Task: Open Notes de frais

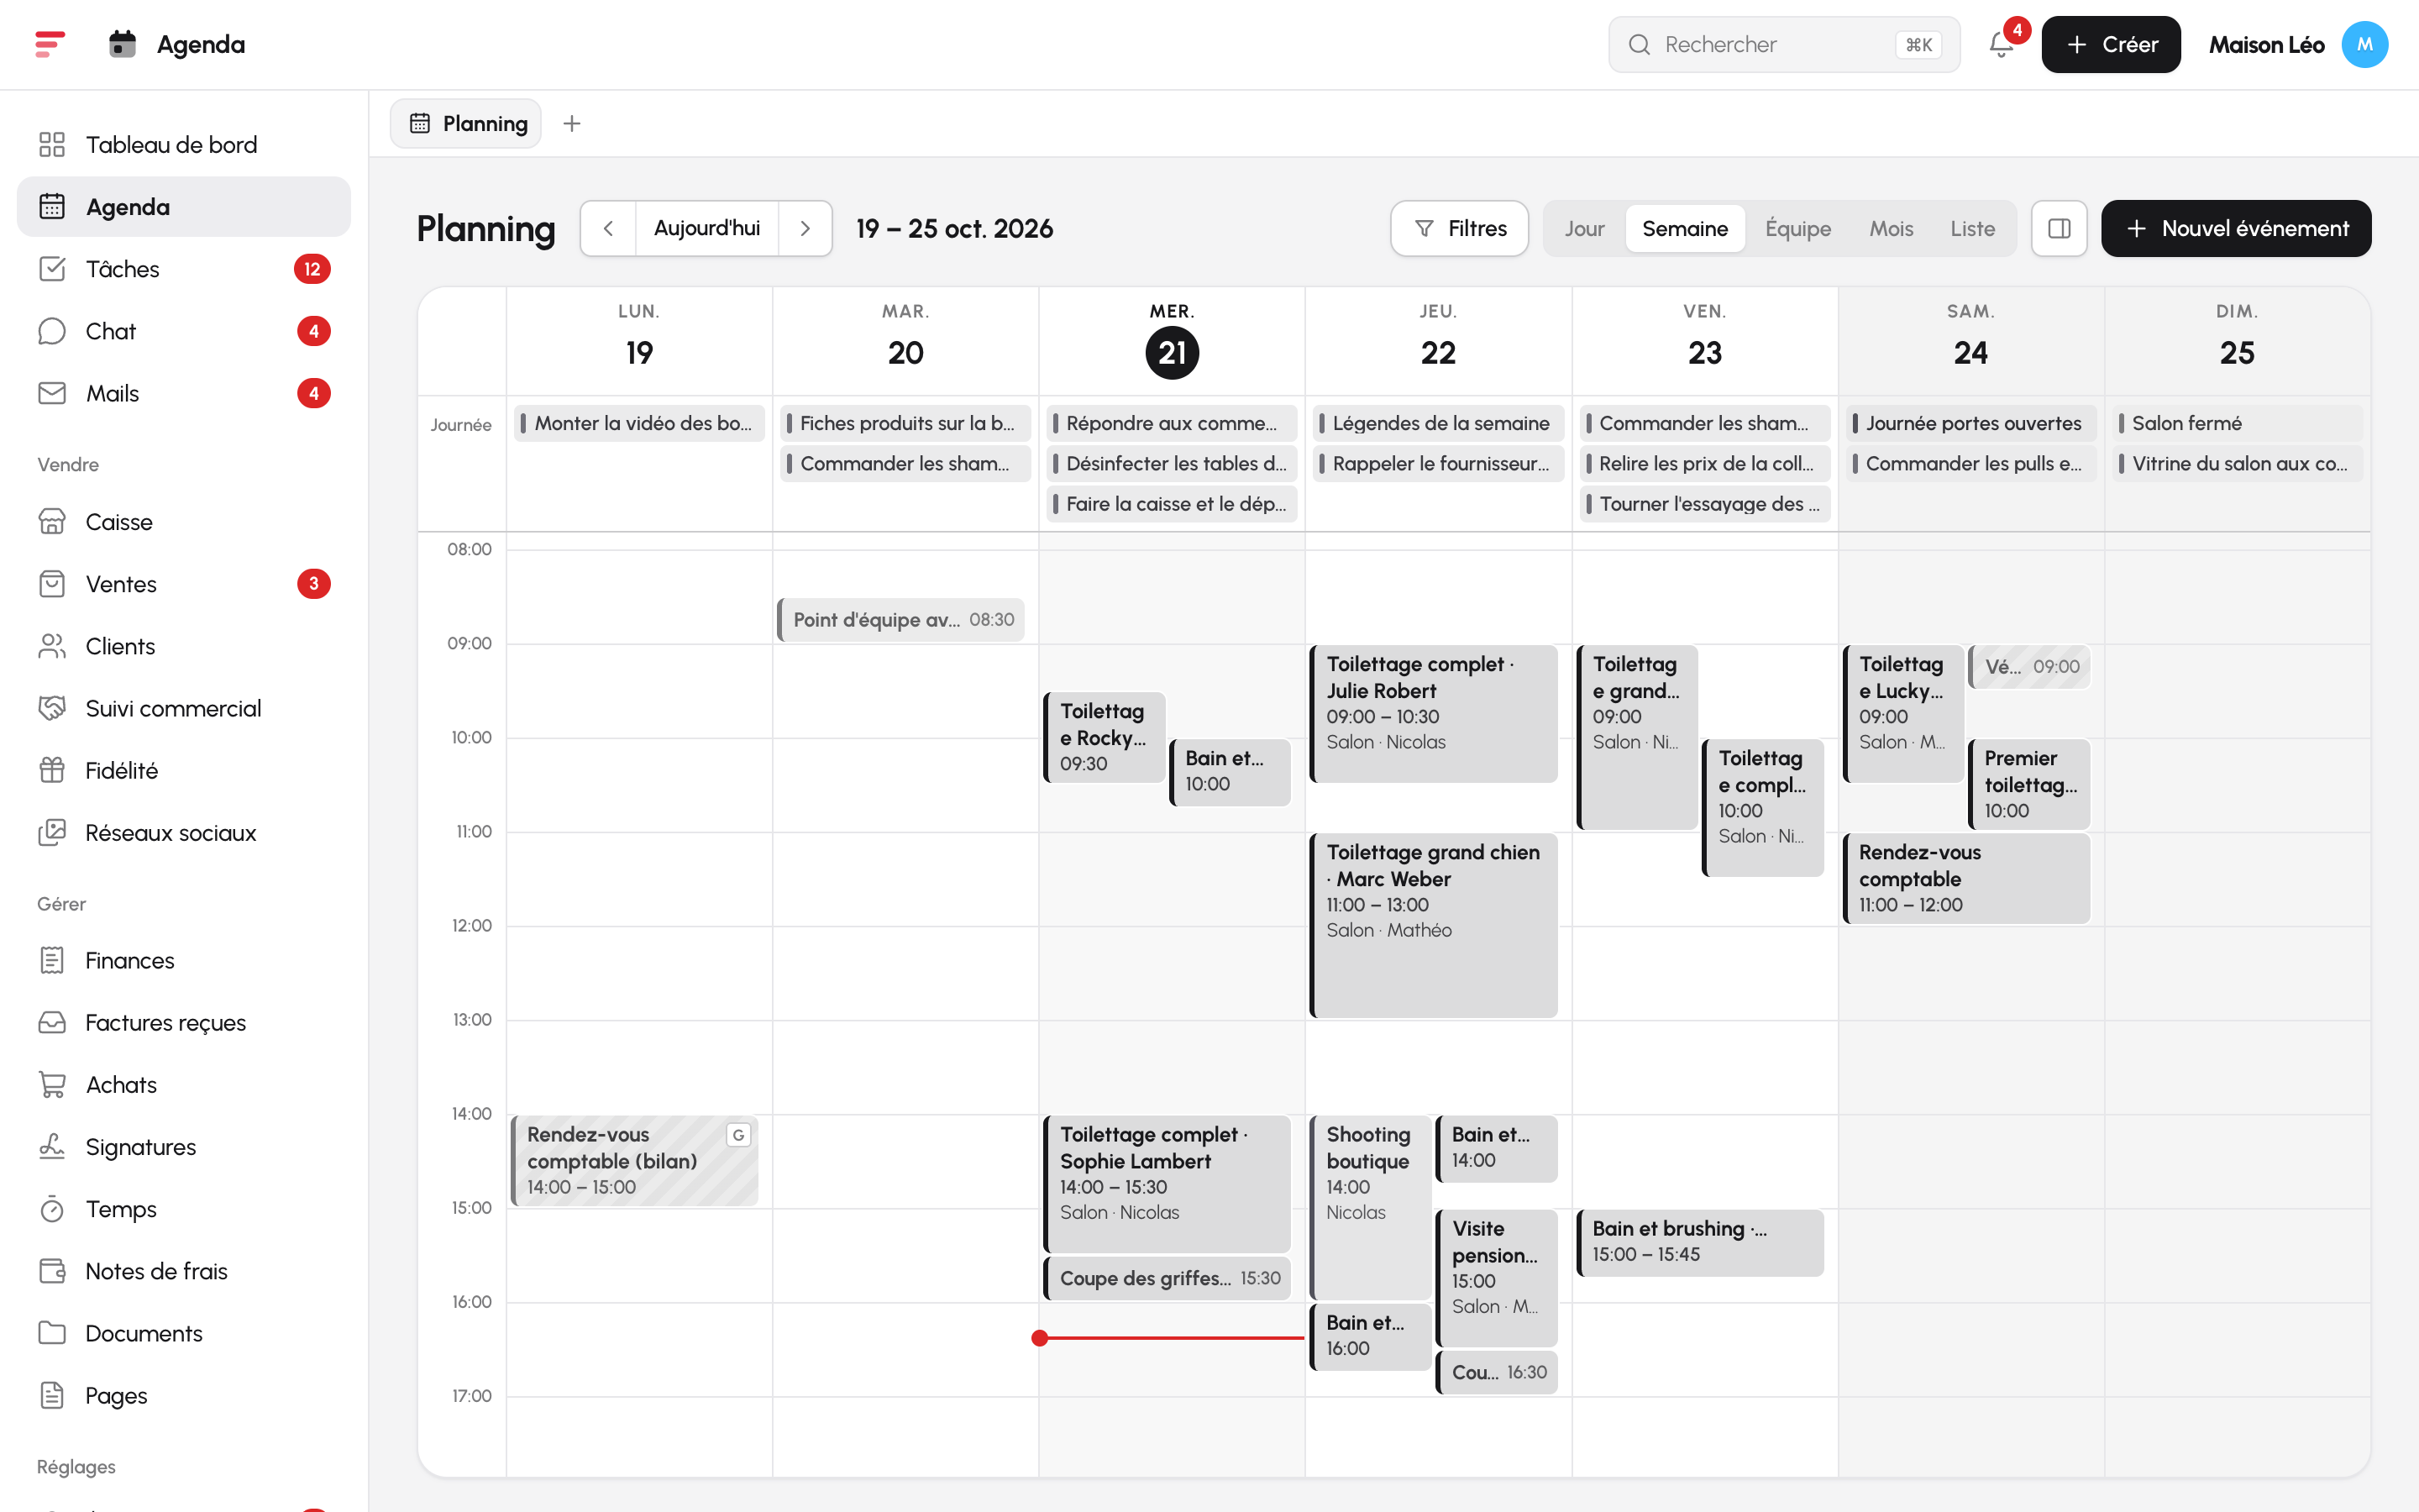Action: click(x=184, y=1271)
